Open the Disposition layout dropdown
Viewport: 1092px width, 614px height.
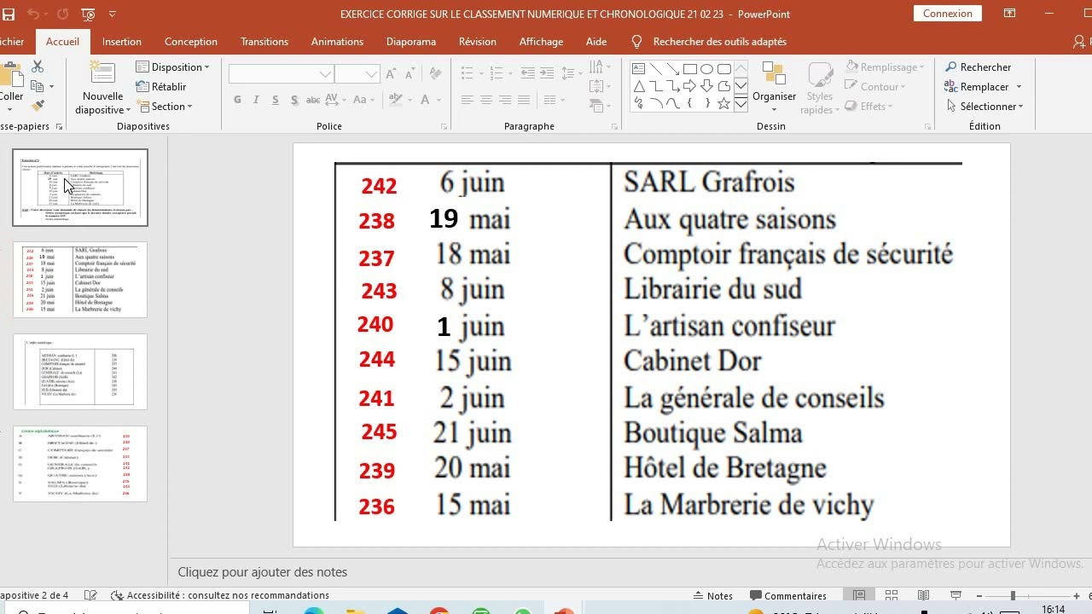[x=173, y=67]
